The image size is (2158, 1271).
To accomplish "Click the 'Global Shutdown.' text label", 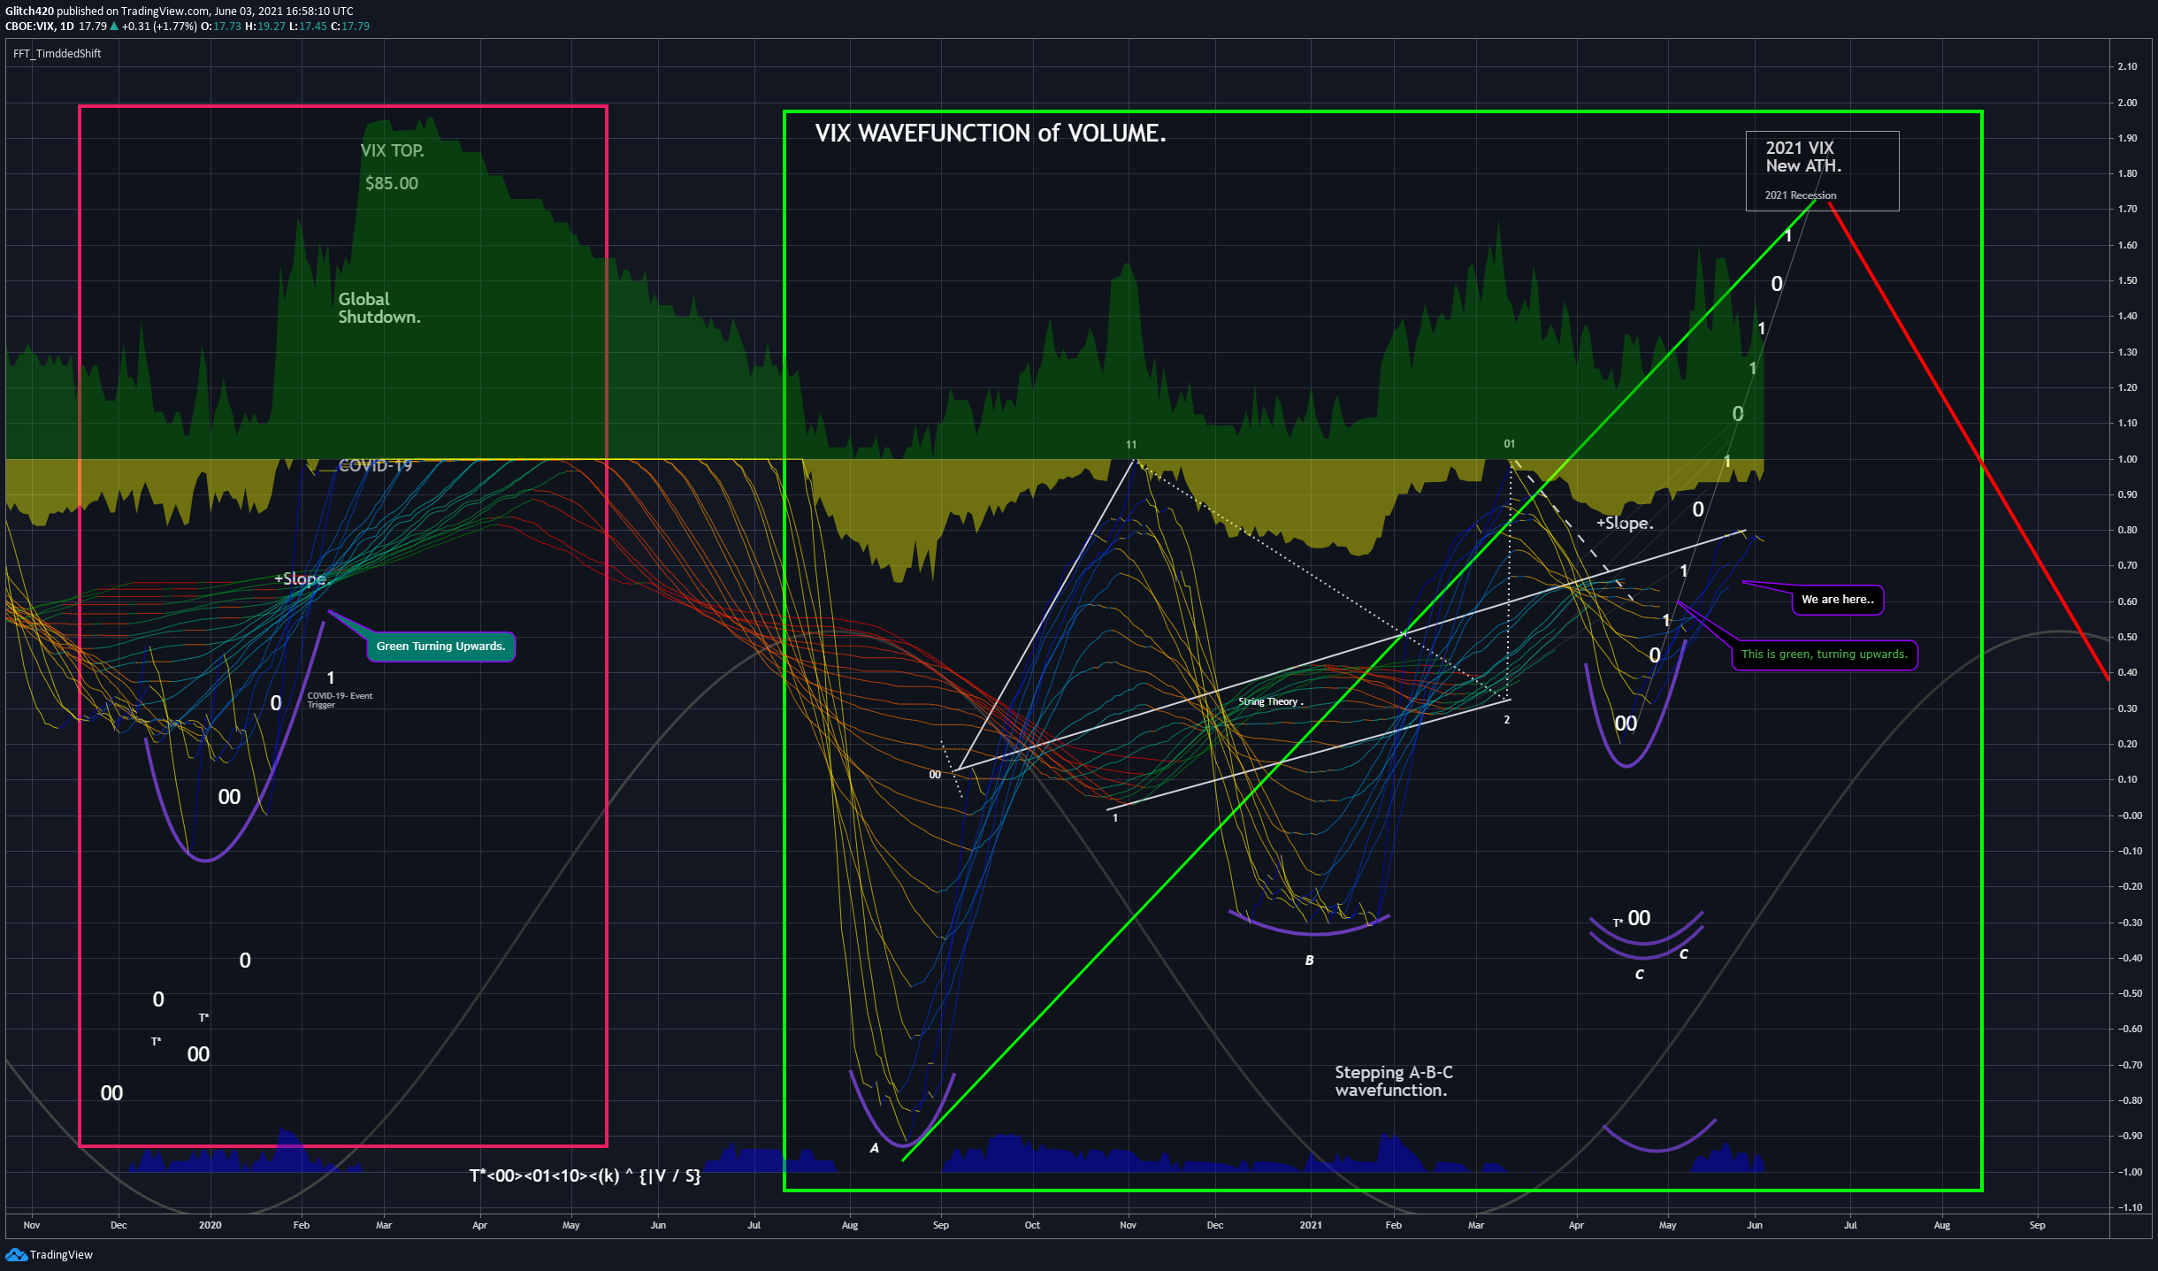I will pos(379,308).
